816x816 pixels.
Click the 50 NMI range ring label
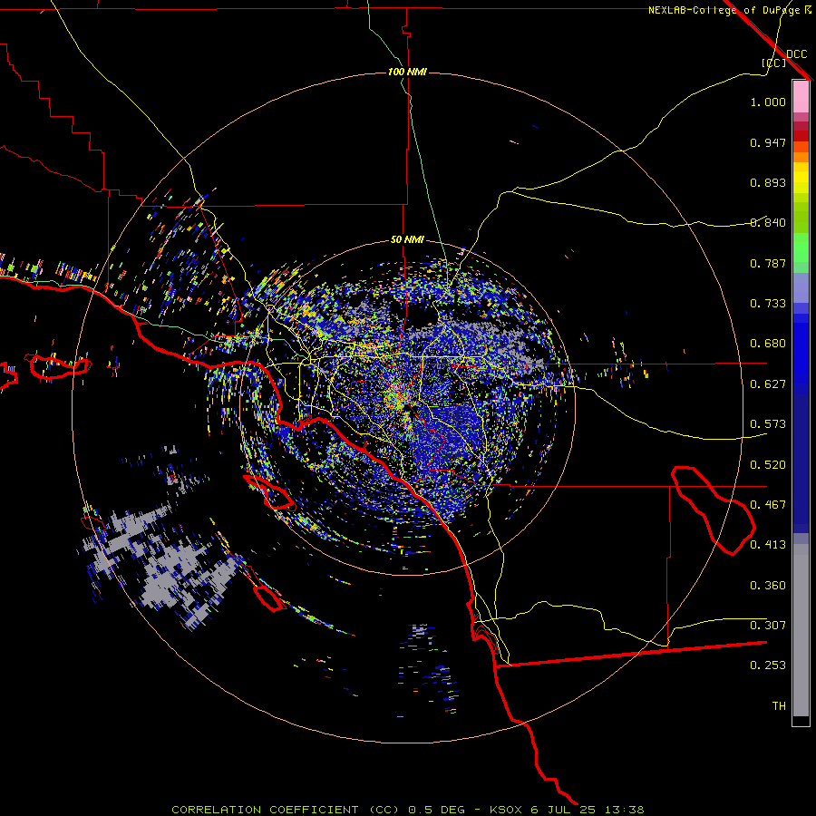[407, 239]
